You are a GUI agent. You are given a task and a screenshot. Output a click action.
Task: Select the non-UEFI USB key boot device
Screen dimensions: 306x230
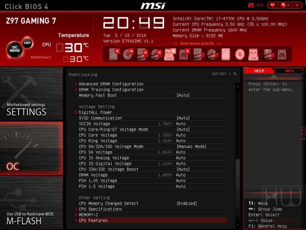point(253,54)
